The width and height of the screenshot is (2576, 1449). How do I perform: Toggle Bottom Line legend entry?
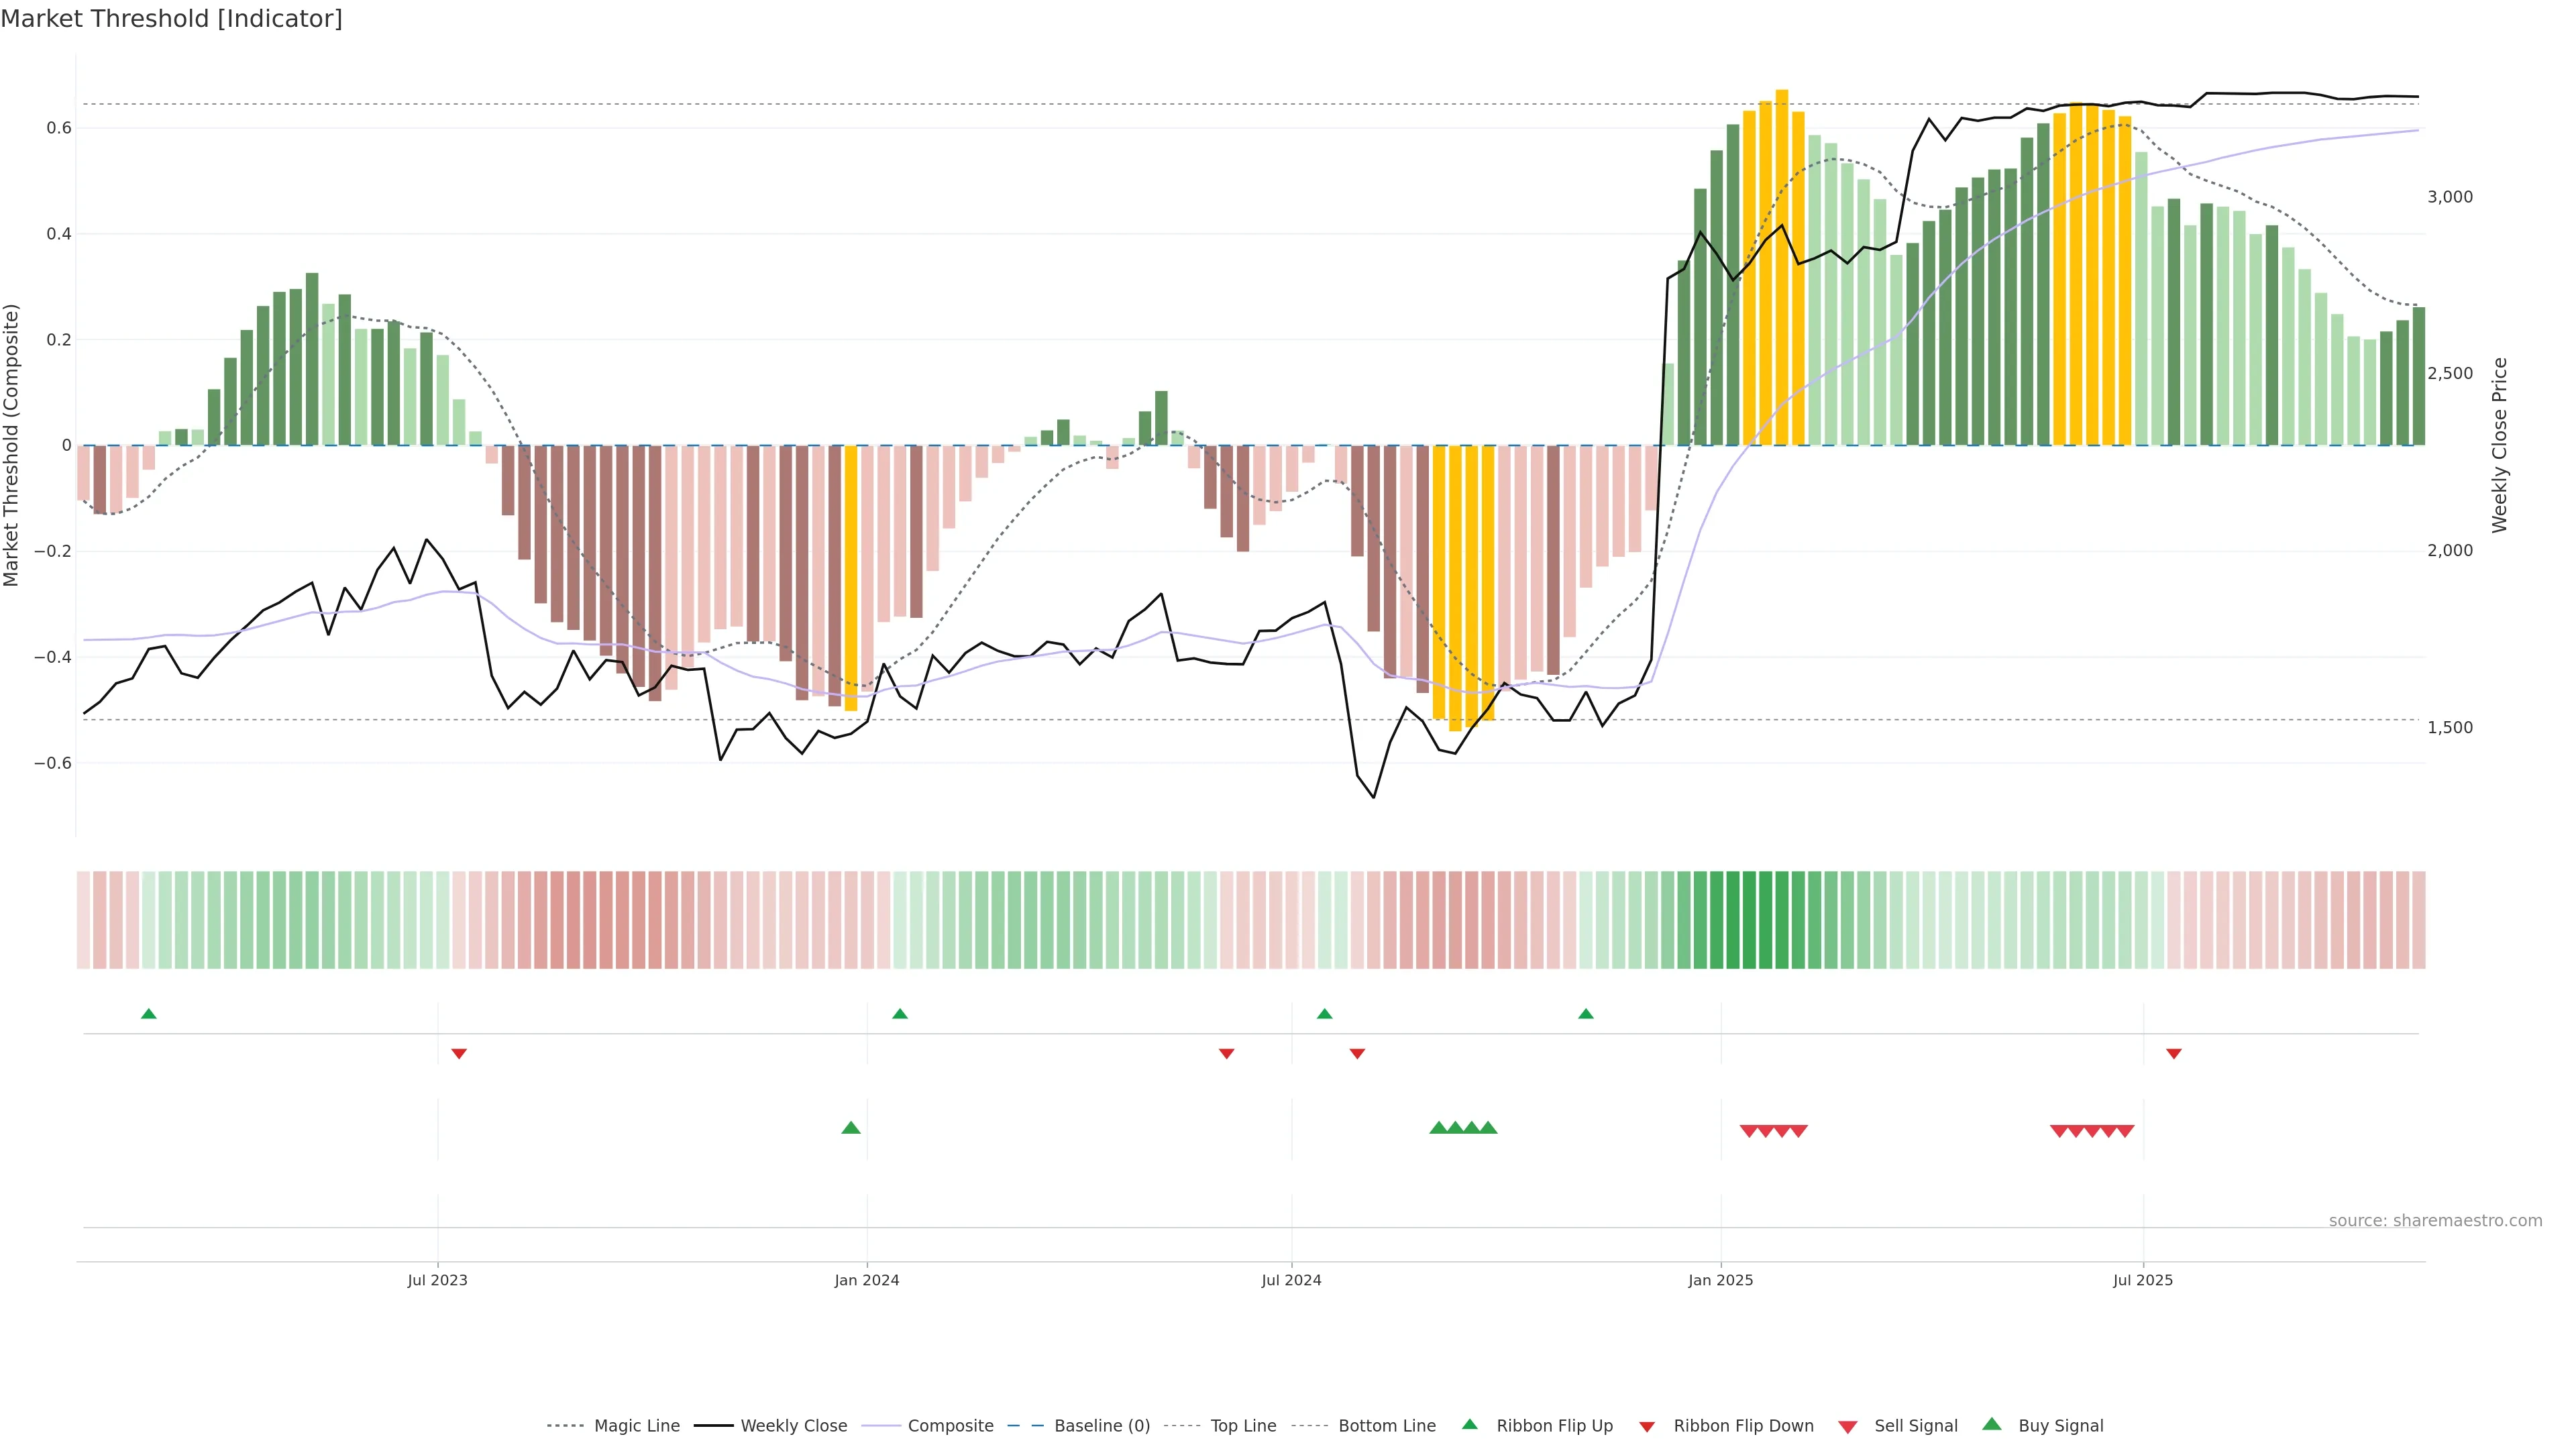point(1386,1425)
